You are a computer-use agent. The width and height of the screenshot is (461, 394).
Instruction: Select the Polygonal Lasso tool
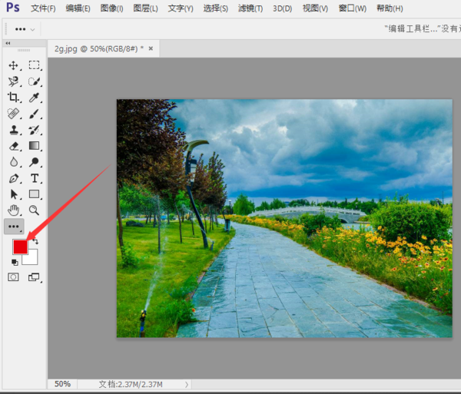14,81
